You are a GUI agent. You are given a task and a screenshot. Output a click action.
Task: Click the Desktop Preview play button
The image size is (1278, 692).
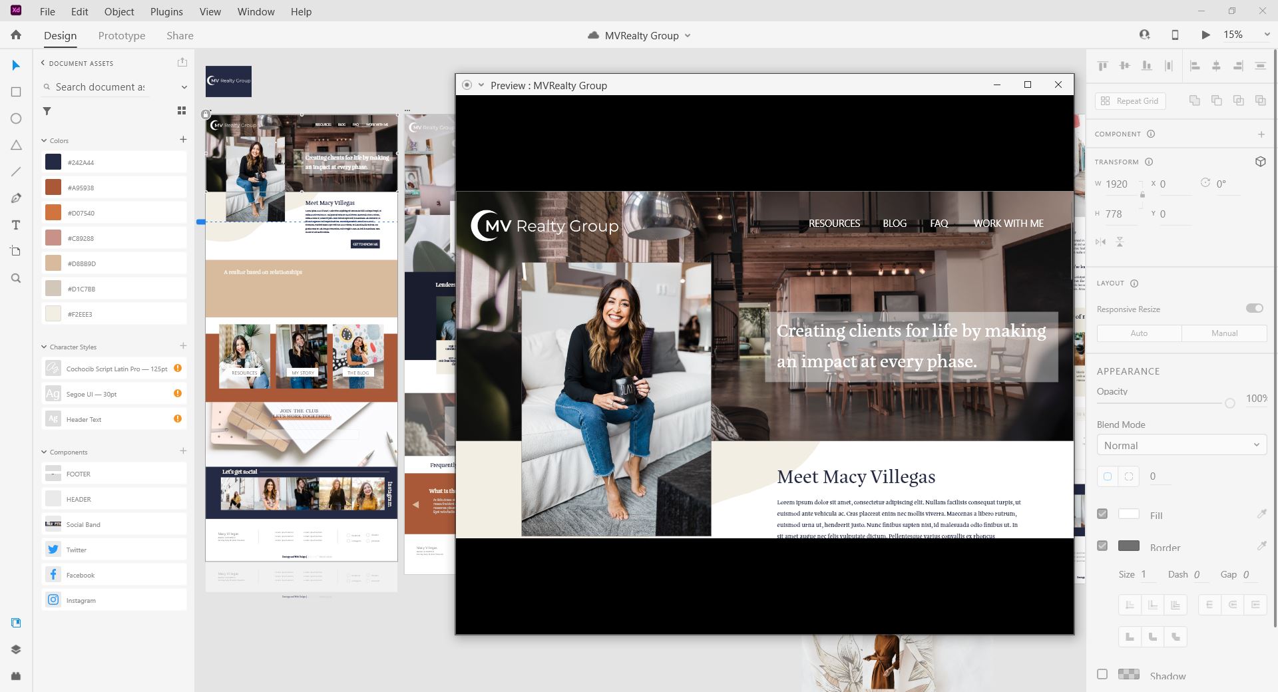[x=1205, y=35]
